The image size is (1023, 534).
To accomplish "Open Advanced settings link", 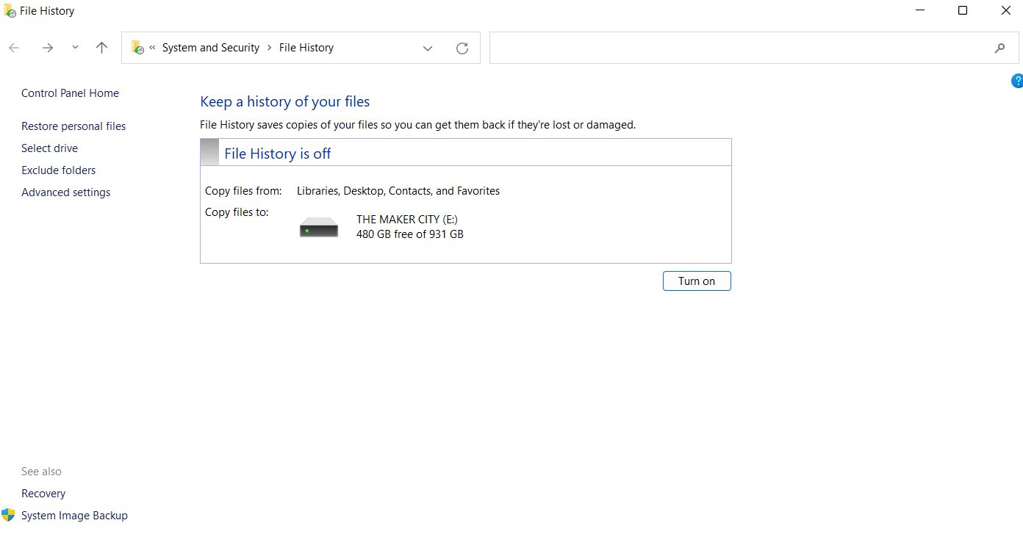I will coord(66,192).
